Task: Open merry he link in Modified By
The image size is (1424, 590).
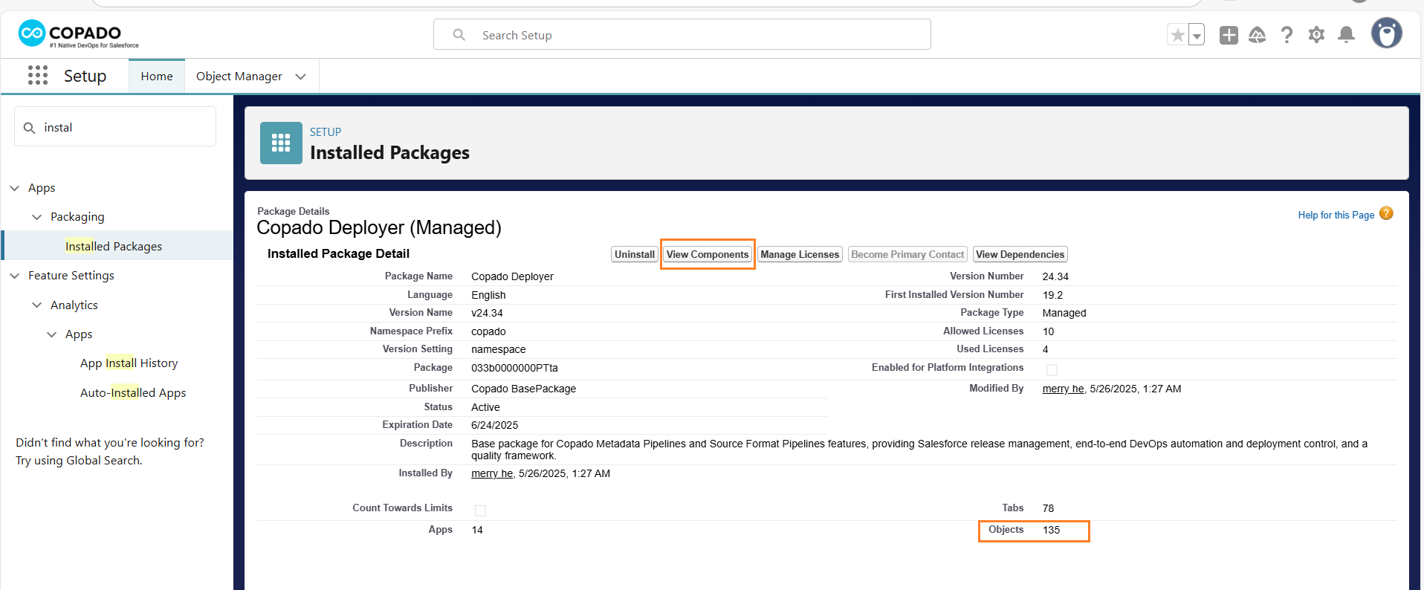Action: click(x=1063, y=389)
